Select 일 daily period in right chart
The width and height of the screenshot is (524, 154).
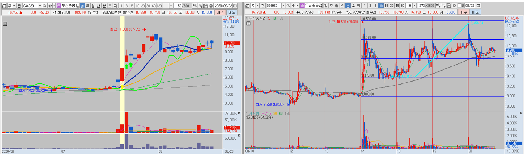325,6
